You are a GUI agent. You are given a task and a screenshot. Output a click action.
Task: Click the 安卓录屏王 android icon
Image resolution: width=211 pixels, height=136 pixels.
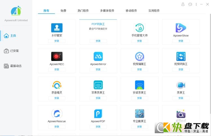140,85
